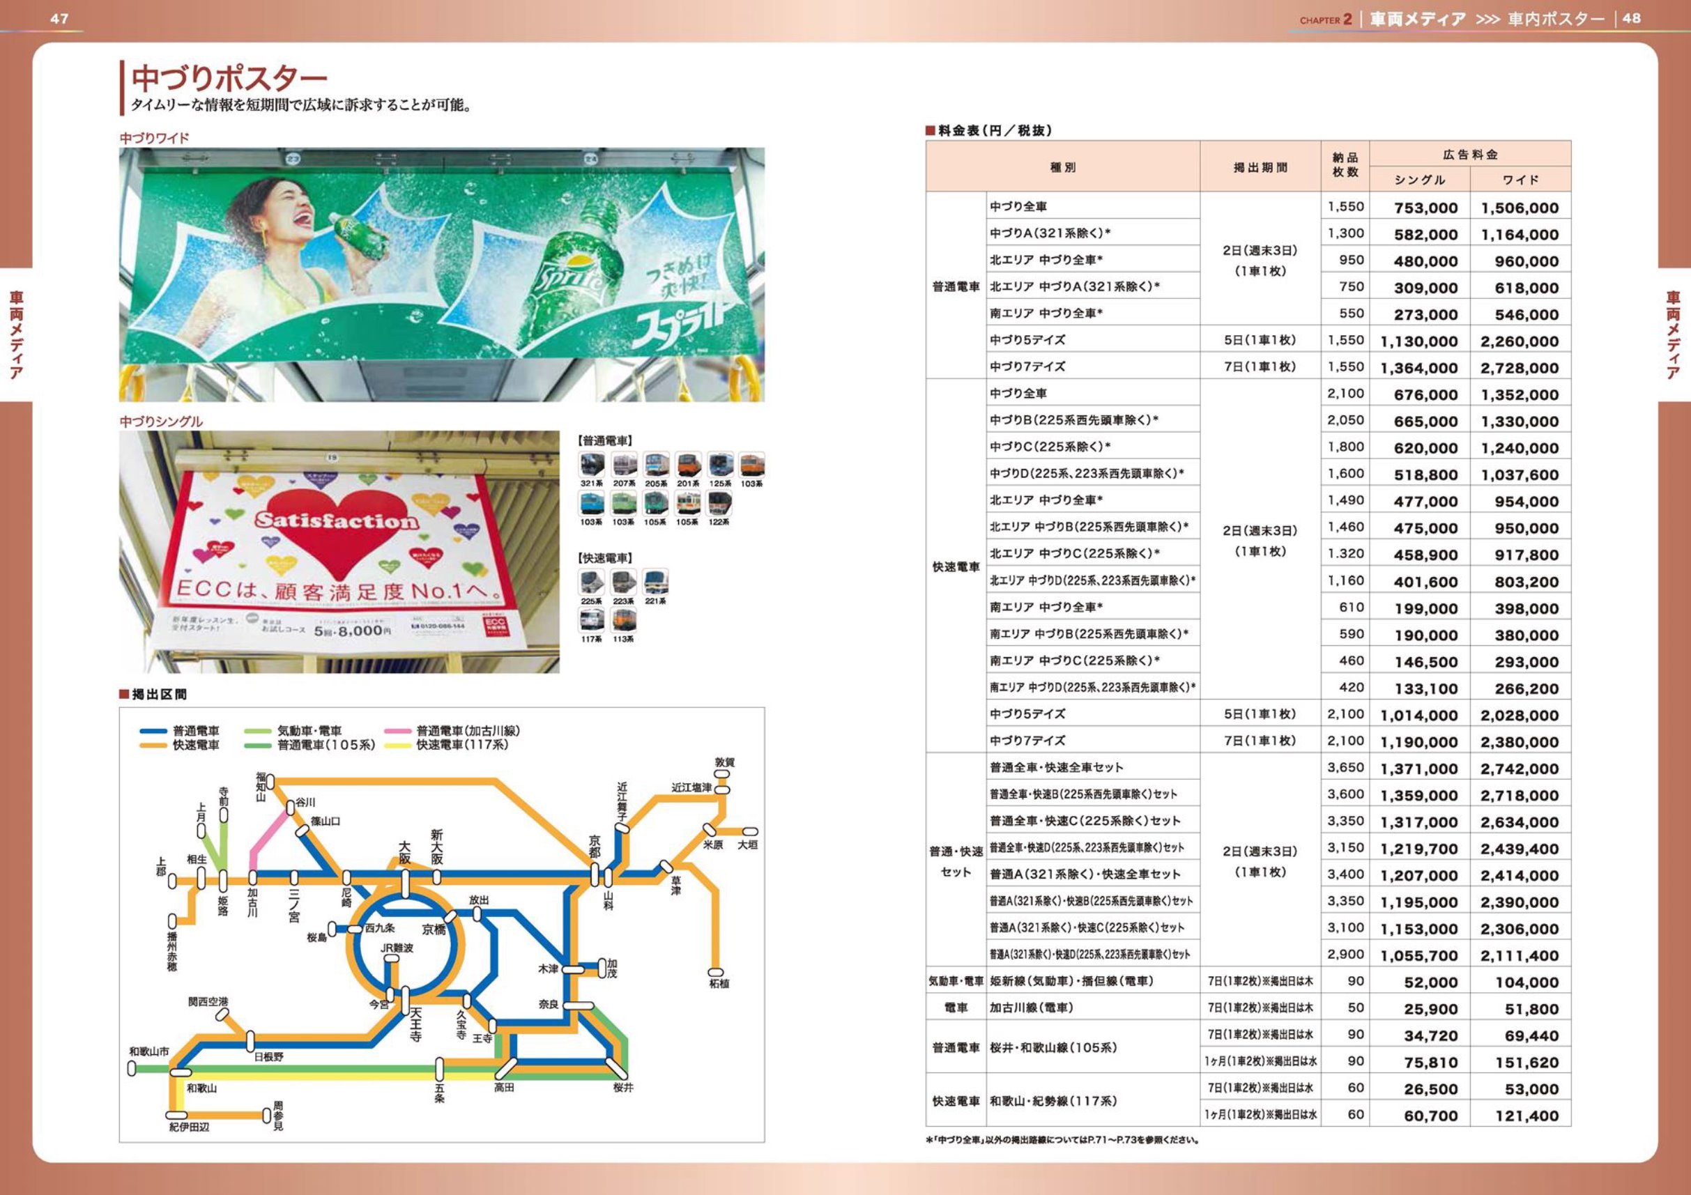Click the P.71～P.73 footnote below table
1691x1195 pixels.
pos(1063,1140)
